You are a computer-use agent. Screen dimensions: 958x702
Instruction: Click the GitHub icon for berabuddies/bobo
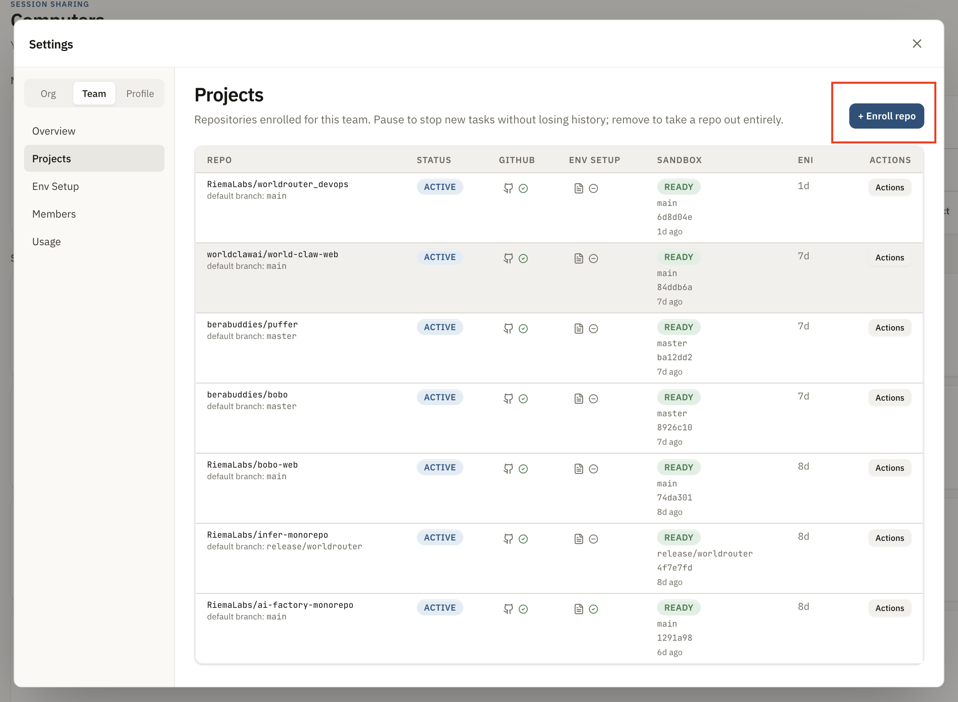[x=508, y=398]
